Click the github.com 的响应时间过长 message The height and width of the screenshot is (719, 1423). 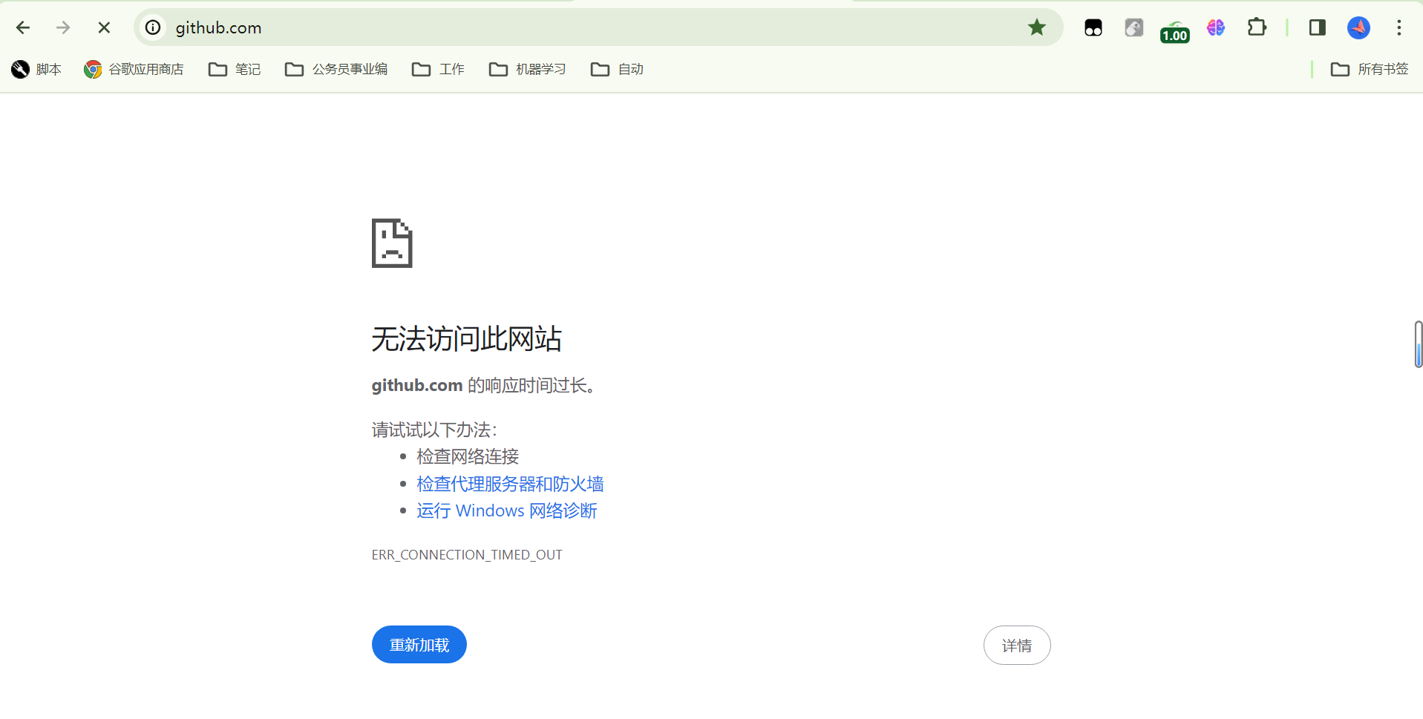(x=483, y=386)
